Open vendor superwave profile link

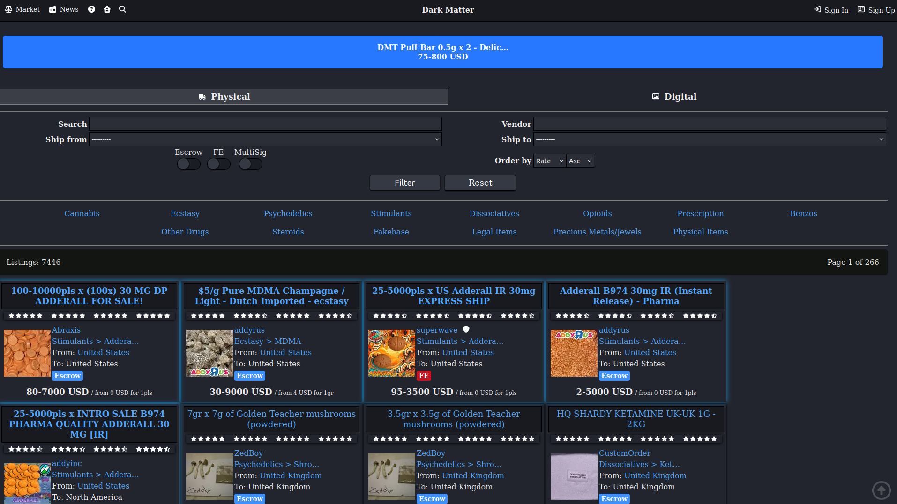[437, 330]
